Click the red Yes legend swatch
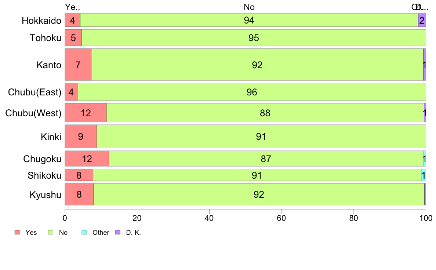The width and height of the screenshot is (436, 270). (17, 233)
